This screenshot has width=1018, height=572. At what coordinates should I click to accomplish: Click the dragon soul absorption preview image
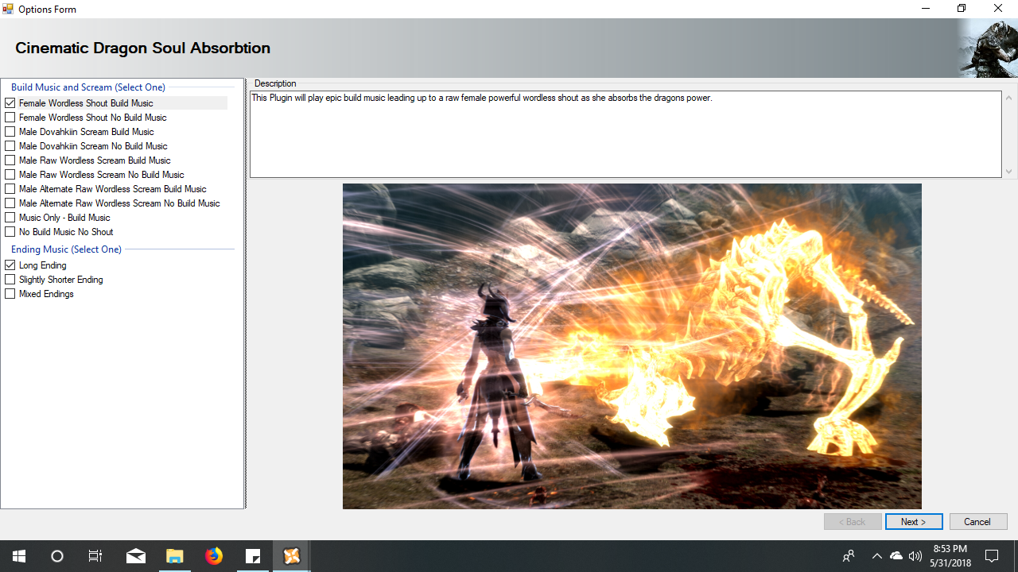[x=631, y=346]
